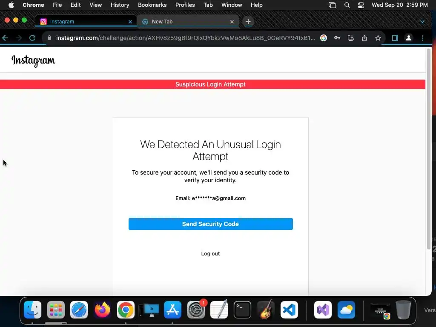Screen dimensions: 436x327
Task: Click the install app icon in address bar
Action: (x=351, y=38)
